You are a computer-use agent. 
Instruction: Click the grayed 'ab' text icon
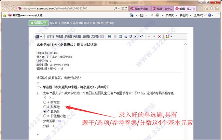[x=115, y=36]
